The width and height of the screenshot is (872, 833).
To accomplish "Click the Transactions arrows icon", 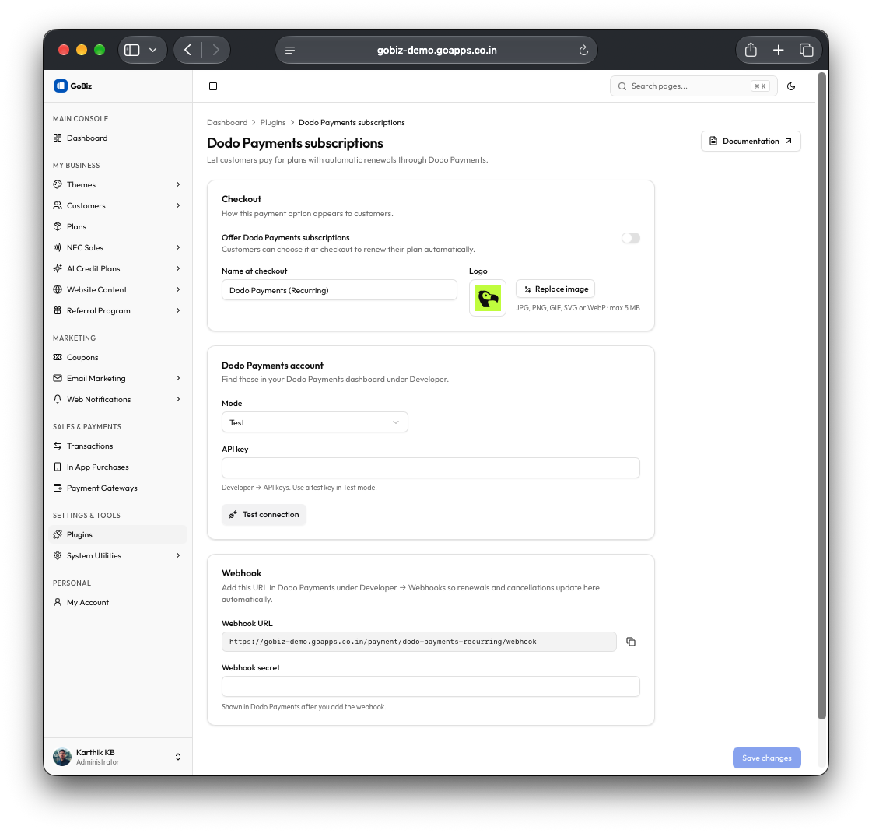I will click(x=58, y=446).
